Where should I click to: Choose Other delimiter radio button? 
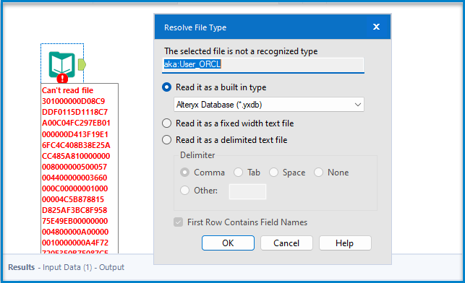tap(184, 191)
